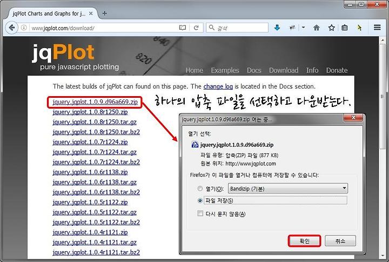Check the 다시 묻지 않음(A) checkbox
Viewport: 389px width, 262px height.
pyautogui.click(x=200, y=213)
